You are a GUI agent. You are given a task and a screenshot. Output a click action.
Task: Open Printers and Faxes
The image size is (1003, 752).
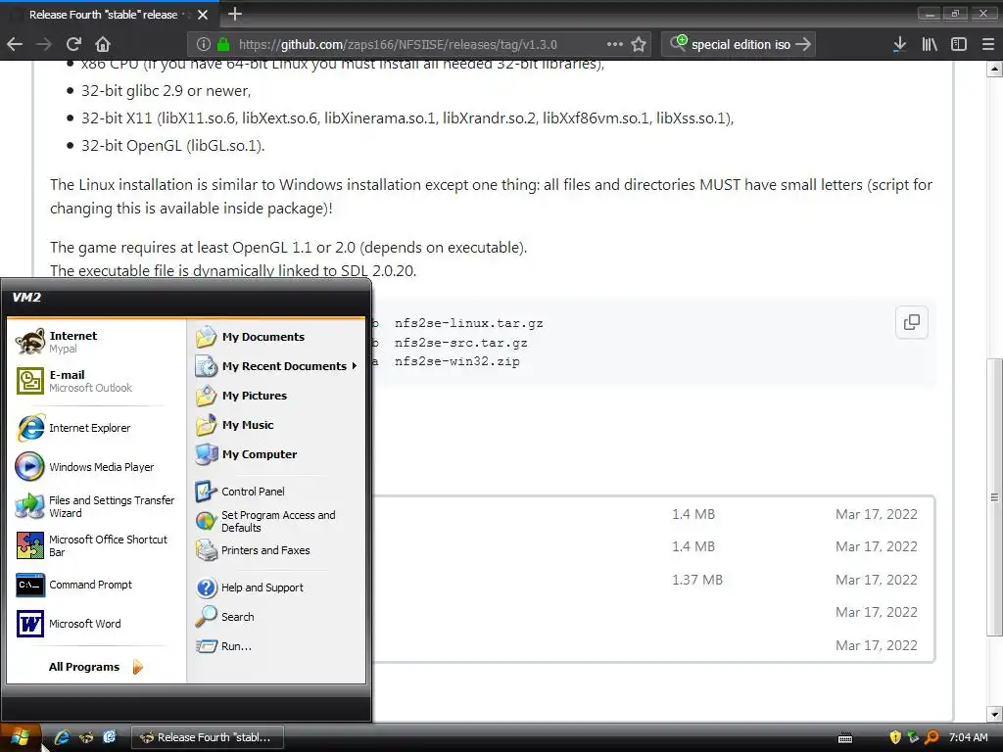[x=275, y=550]
